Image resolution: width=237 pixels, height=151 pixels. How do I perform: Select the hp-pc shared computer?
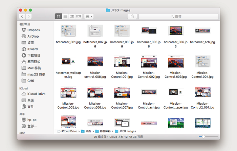(x=29, y=120)
